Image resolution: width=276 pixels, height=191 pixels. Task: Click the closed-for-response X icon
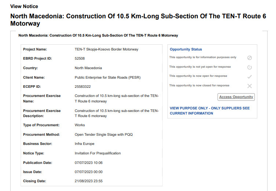(249, 86)
